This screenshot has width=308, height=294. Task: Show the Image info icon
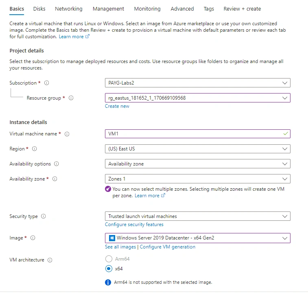[x=33, y=237]
